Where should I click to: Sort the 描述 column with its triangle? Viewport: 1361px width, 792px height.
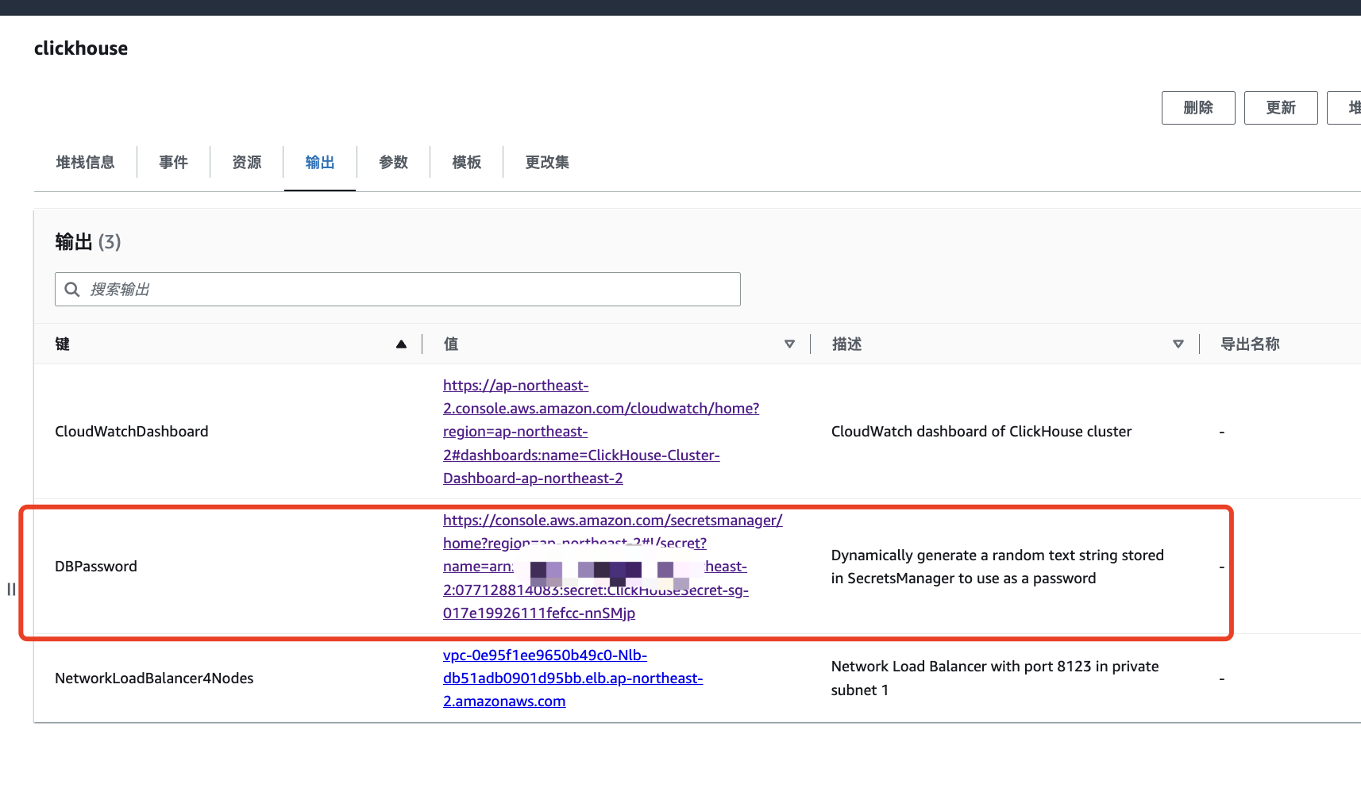pos(1178,344)
